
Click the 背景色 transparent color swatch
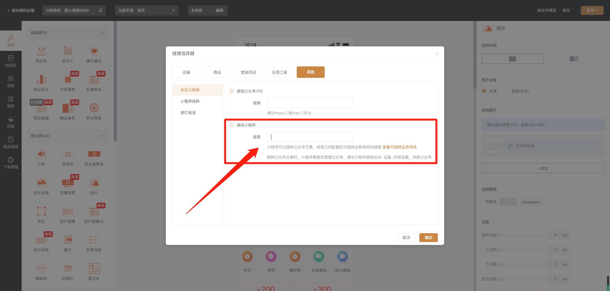pyautogui.click(x=508, y=202)
